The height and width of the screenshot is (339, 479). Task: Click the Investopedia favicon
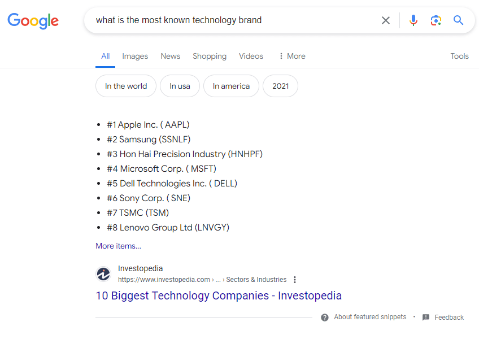(x=103, y=274)
